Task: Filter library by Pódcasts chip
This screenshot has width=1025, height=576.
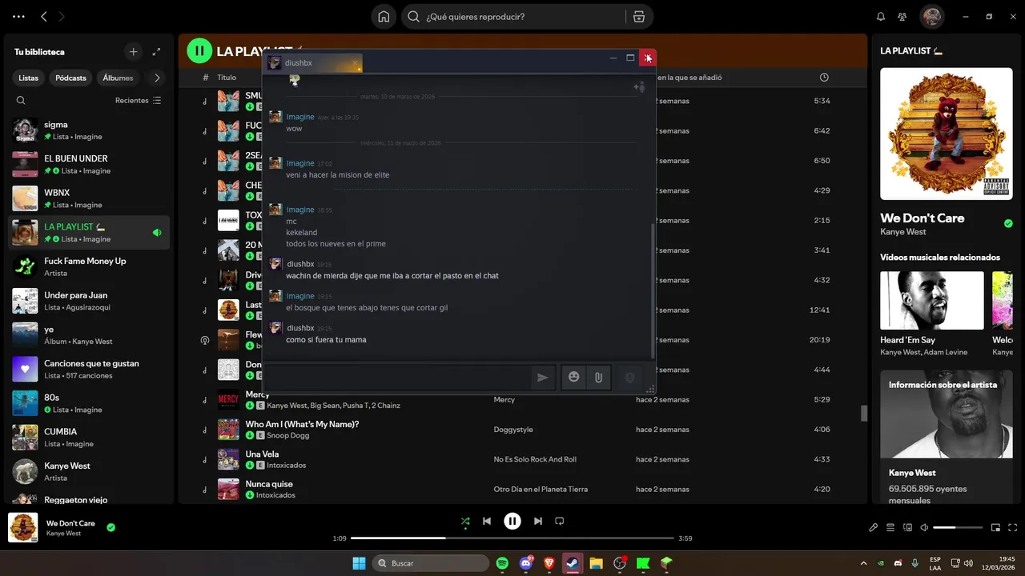Action: [70, 78]
